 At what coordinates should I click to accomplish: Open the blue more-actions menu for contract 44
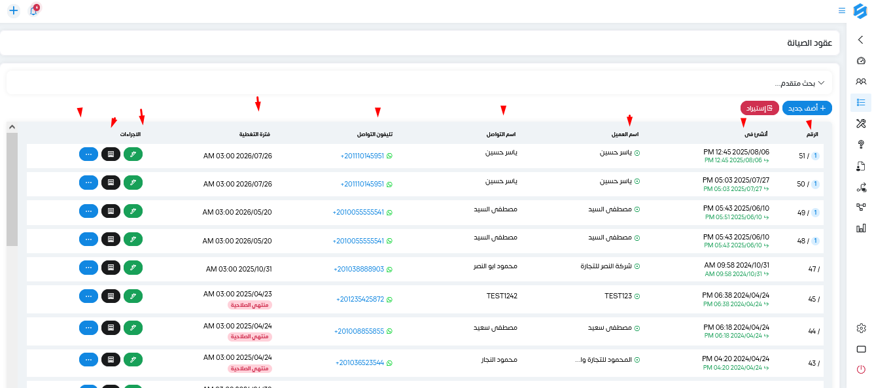click(88, 330)
